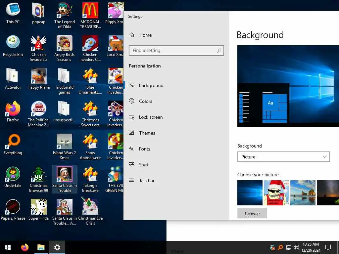Open the This PC desktop icon
The width and height of the screenshot is (339, 254).
coord(13,13)
